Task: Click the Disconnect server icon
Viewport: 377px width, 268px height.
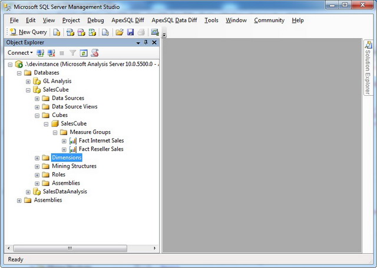Action: pyautogui.click(x=51, y=53)
